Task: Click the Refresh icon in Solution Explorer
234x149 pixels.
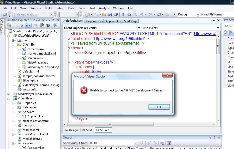Action: 22,25
